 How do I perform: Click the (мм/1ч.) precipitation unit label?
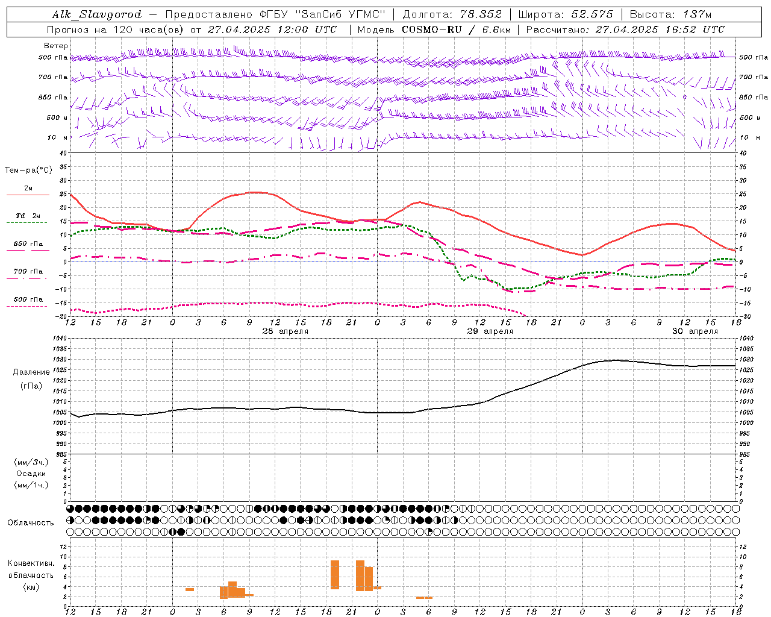(31, 485)
